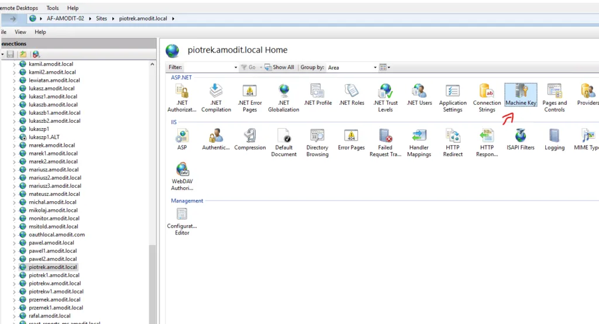The height and width of the screenshot is (324, 599).
Task: Select msitold.amodit.local in the tree
Action: tap(53, 226)
